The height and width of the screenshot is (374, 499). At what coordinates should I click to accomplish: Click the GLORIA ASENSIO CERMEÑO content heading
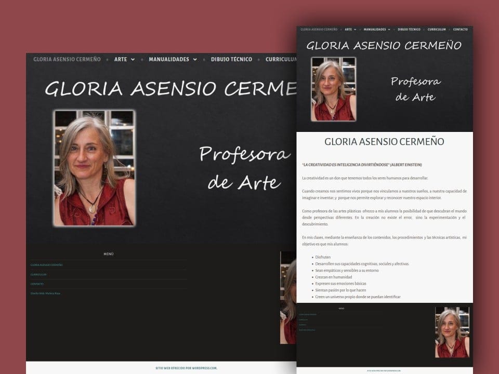(x=385, y=141)
